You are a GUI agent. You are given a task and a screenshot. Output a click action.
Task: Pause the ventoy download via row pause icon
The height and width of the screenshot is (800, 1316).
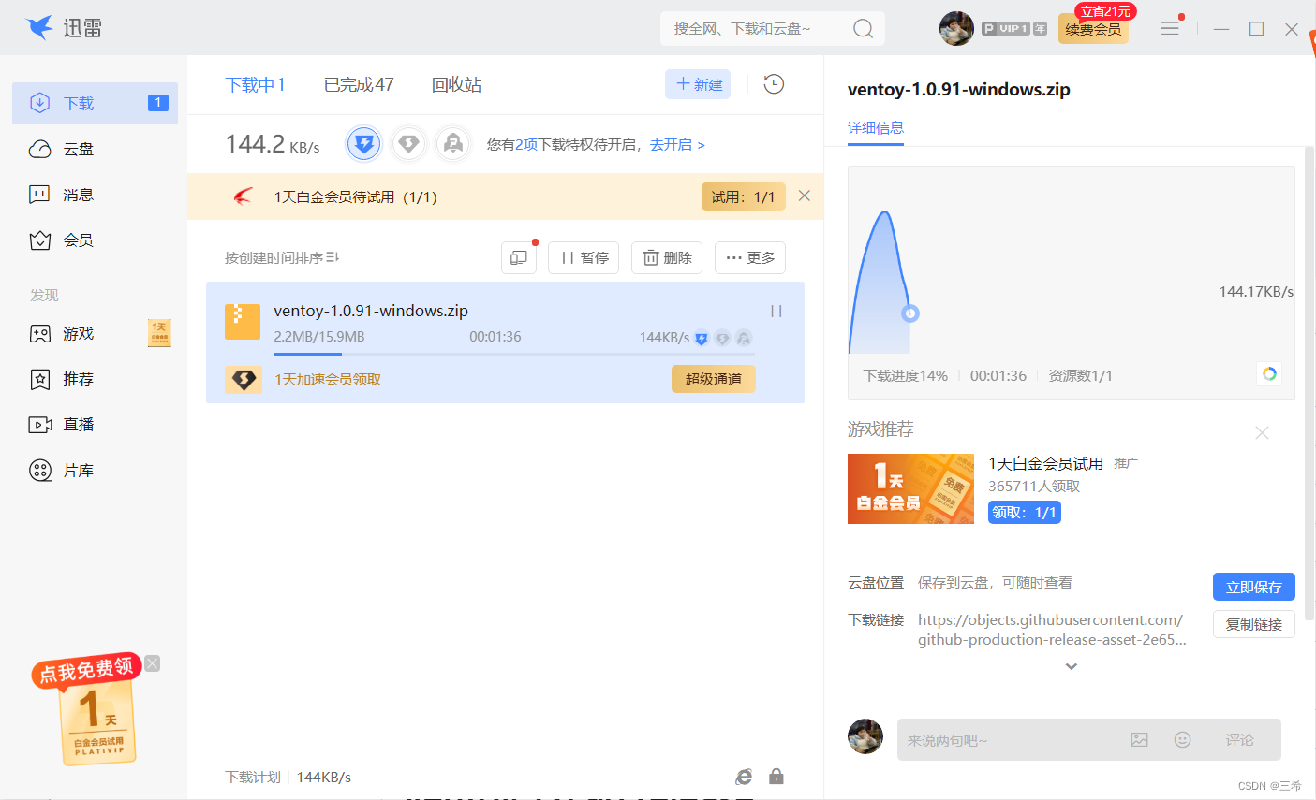coord(776,311)
